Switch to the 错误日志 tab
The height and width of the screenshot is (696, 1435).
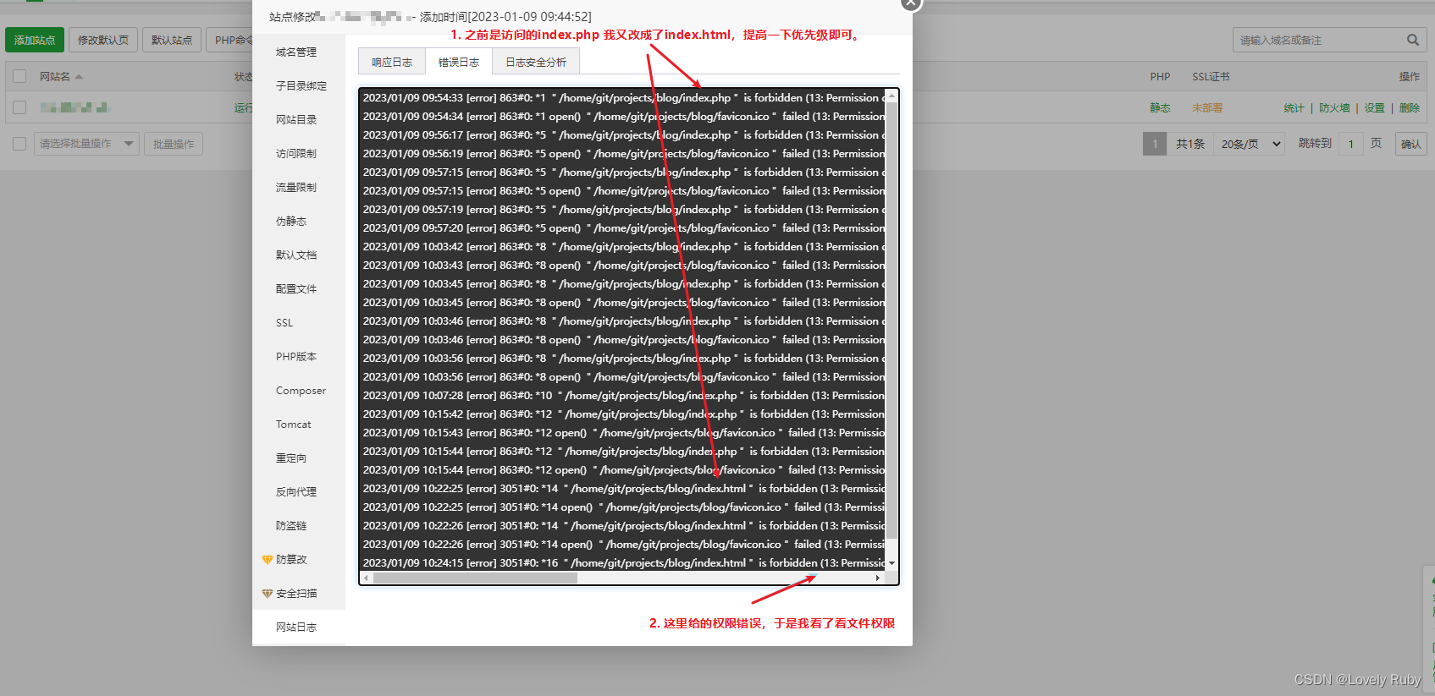pos(459,62)
